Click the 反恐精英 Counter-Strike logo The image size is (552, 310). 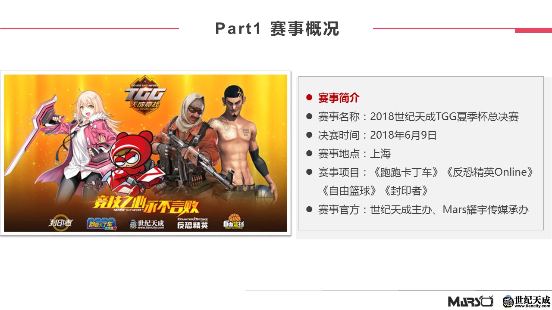193,223
